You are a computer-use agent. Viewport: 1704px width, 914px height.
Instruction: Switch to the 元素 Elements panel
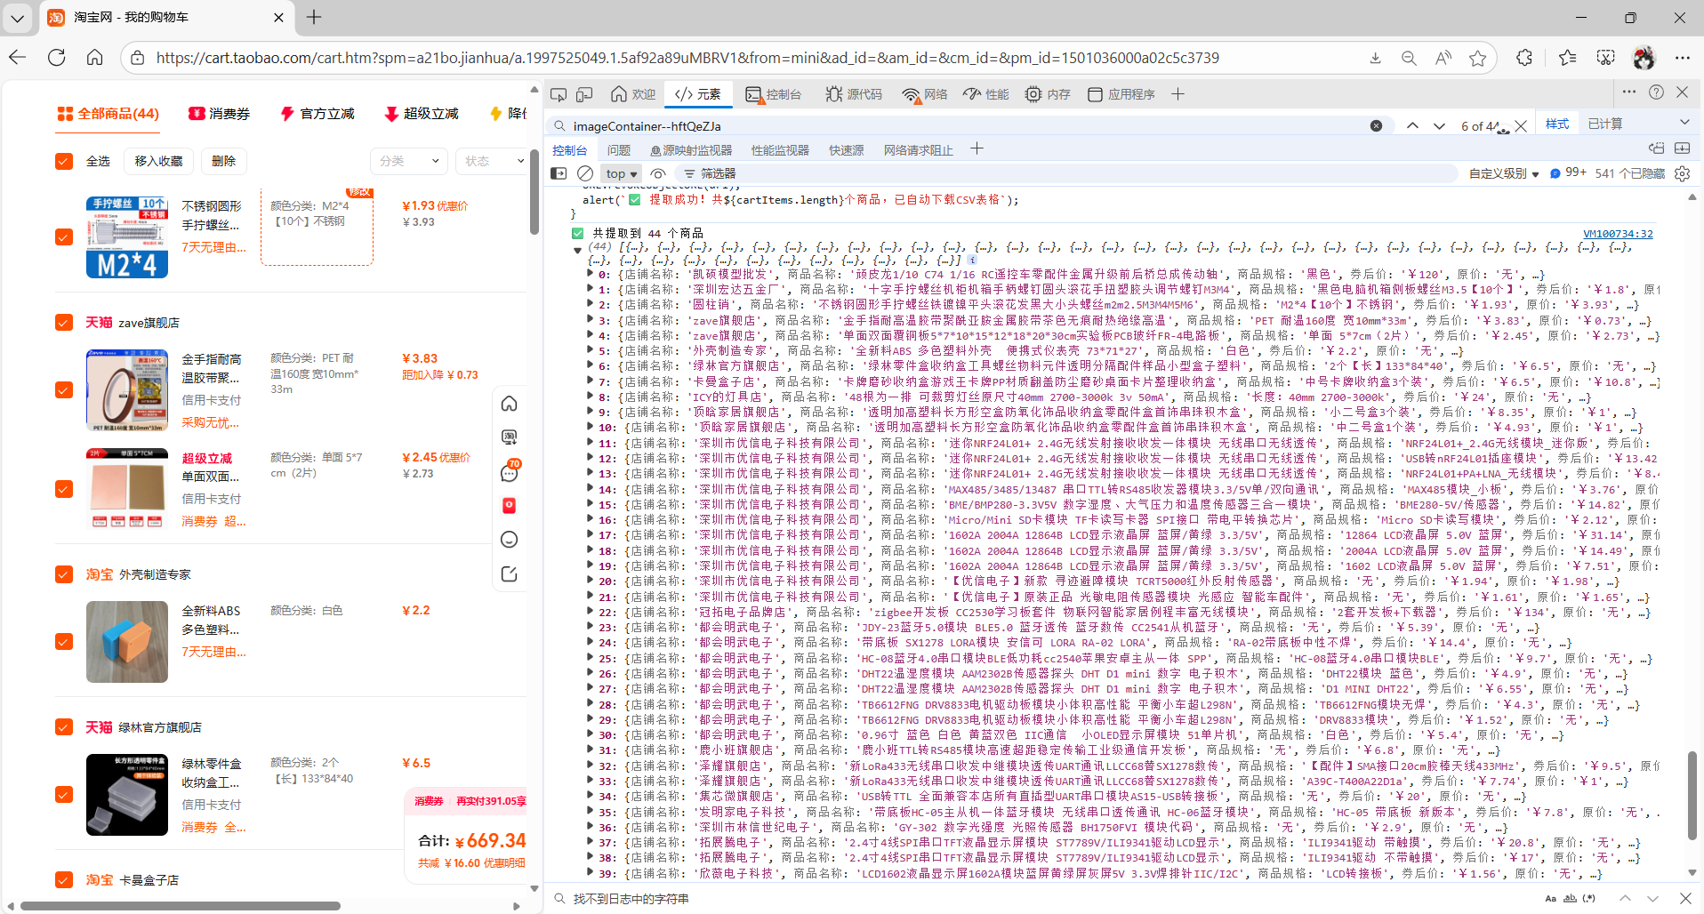coord(698,94)
